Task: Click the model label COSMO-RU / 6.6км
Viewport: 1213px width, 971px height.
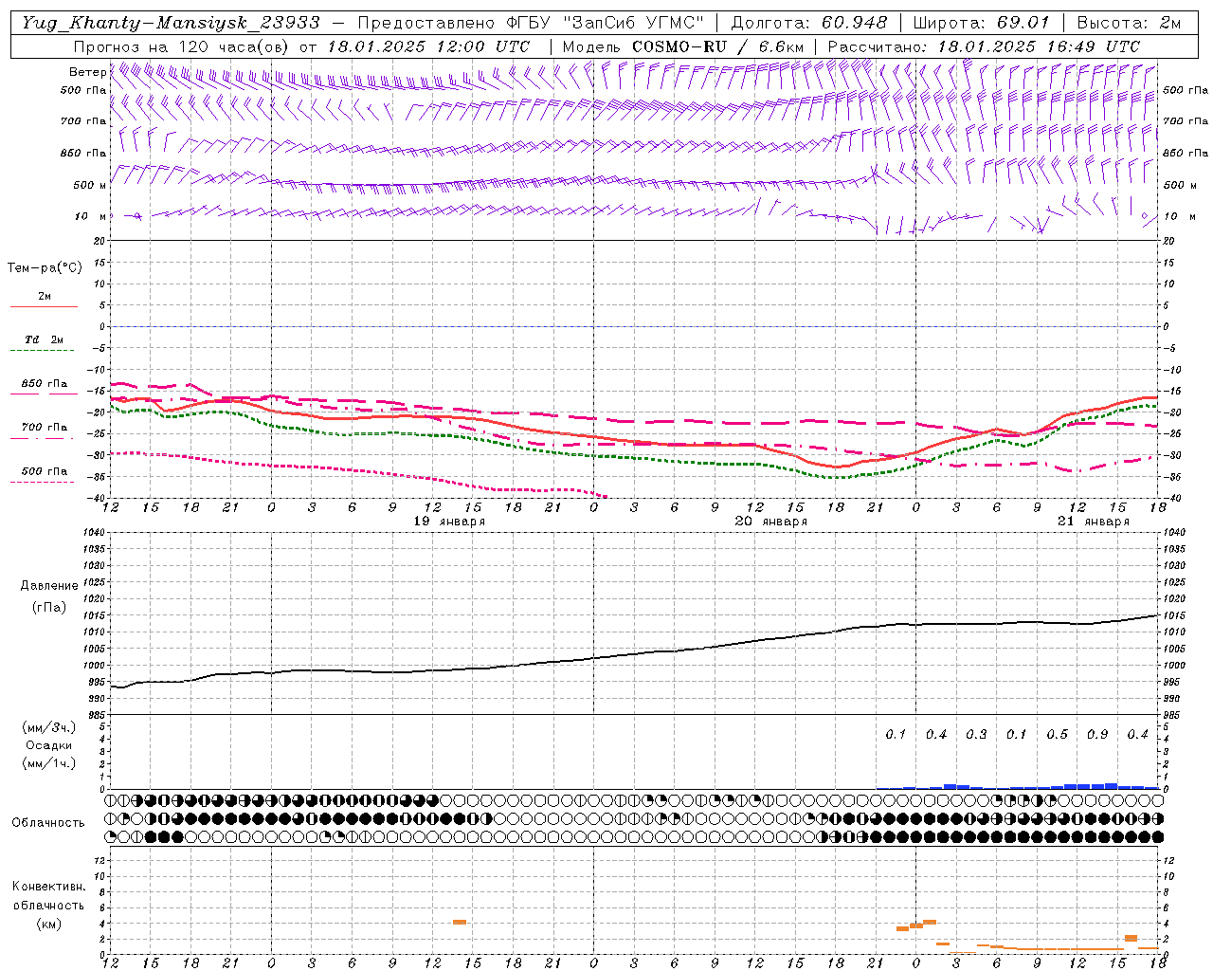Action: point(718,46)
